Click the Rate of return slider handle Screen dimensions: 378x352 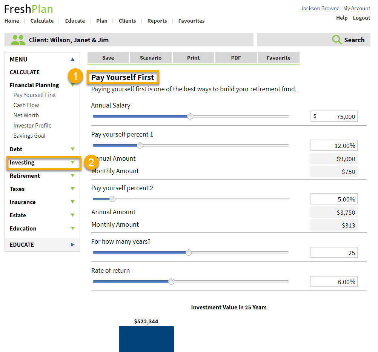point(171,281)
